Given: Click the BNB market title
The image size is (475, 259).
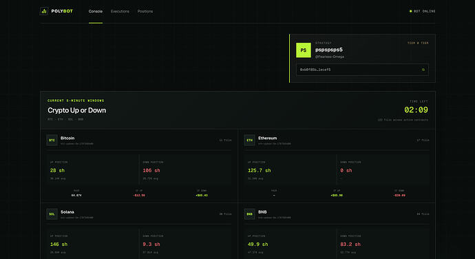Looking at the screenshot, I should tap(262, 212).
